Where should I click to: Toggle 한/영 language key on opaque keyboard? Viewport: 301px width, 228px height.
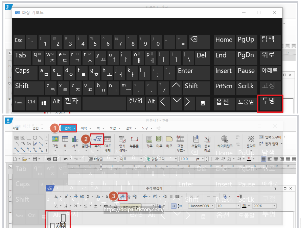click(136, 104)
